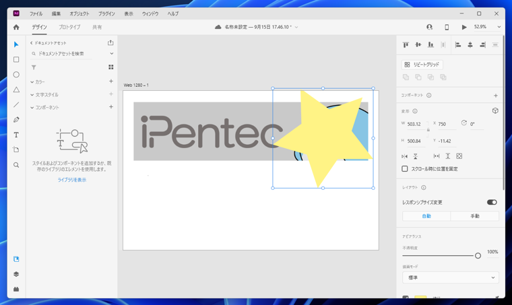Screen dimensions: 512x305
Task: Select the Zoom magnifier tool
Action: pos(16,165)
